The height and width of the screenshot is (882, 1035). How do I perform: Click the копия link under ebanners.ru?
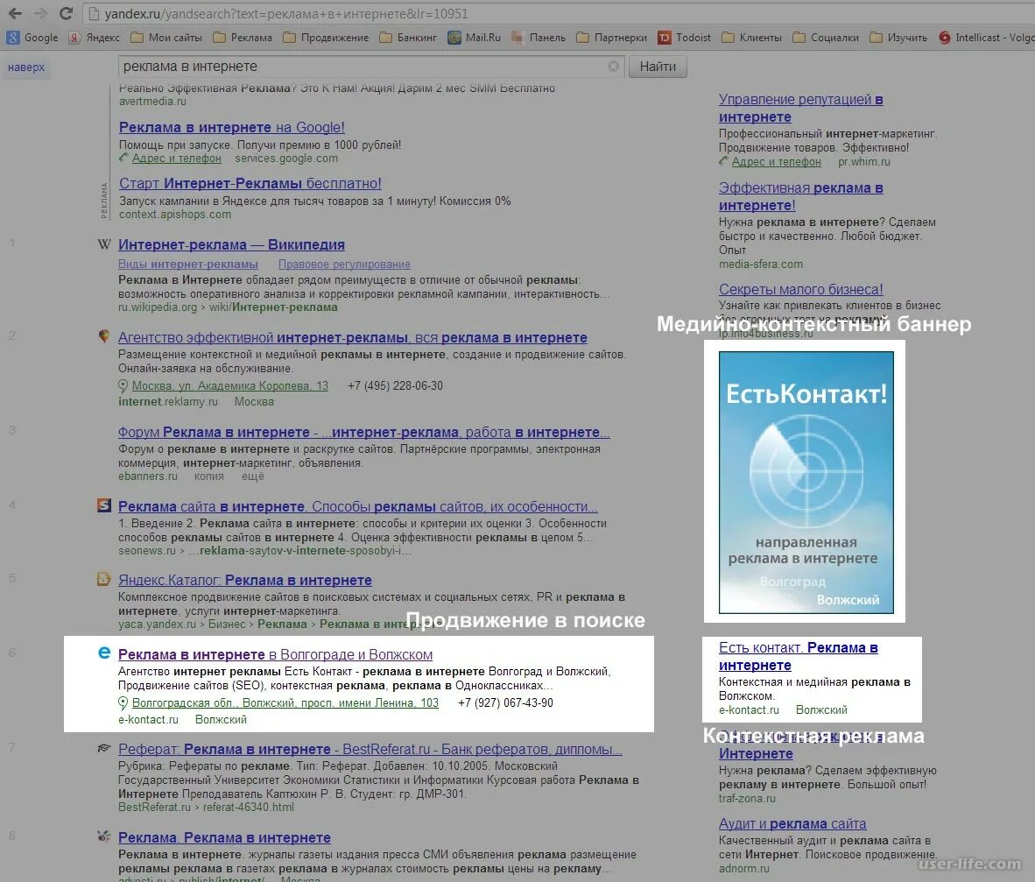point(208,476)
